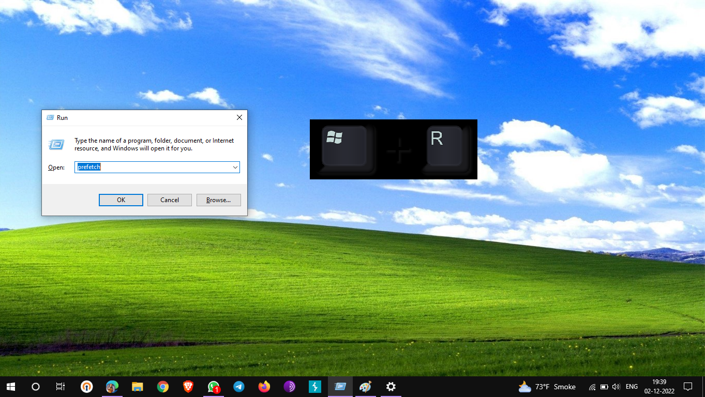705x397 pixels.
Task: Open Microsoft Edge with profile picture
Action: [112, 387]
